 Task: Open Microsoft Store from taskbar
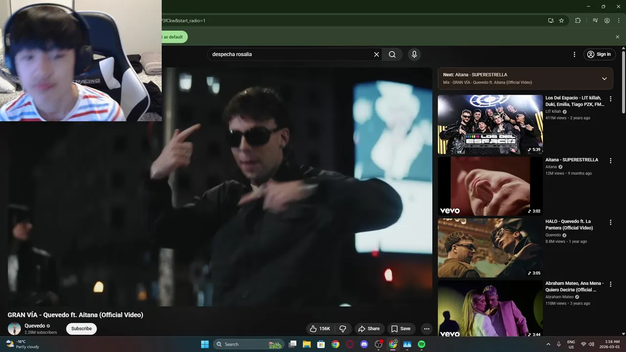click(x=321, y=344)
